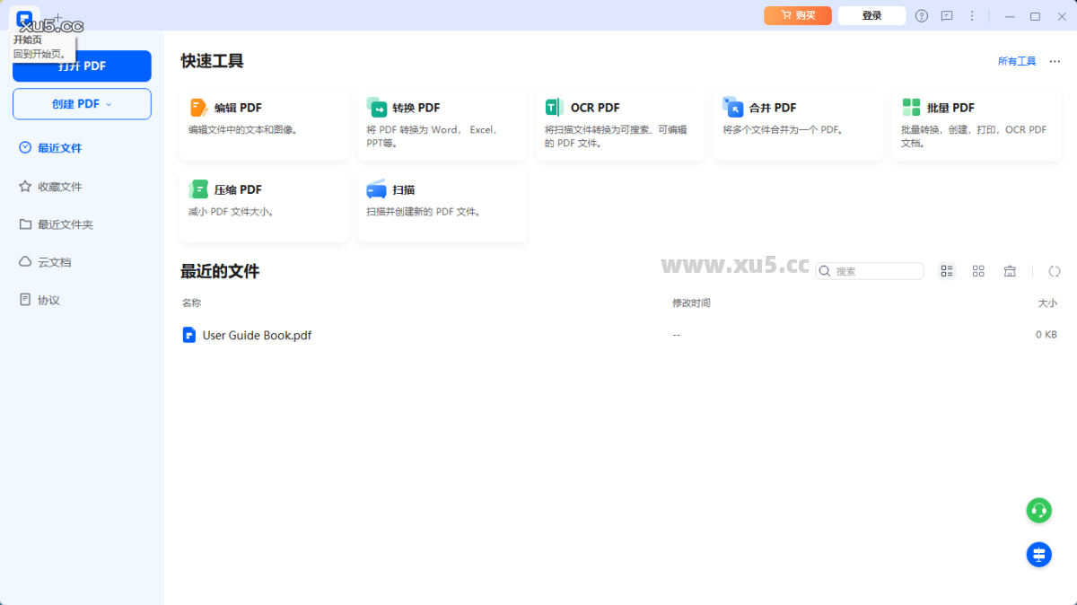Switch recent files to list view
The height and width of the screenshot is (605, 1077).
click(x=947, y=270)
